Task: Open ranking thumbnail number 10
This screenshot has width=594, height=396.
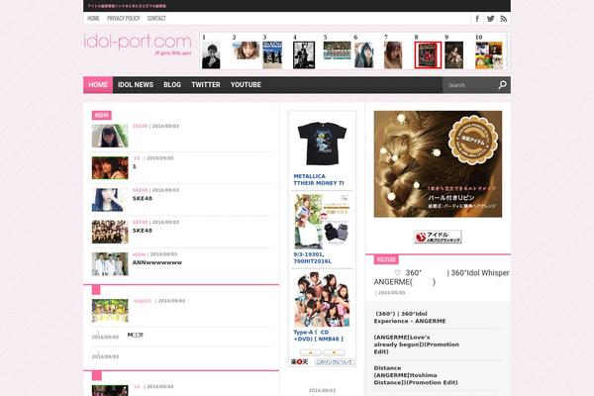Action: (x=489, y=55)
